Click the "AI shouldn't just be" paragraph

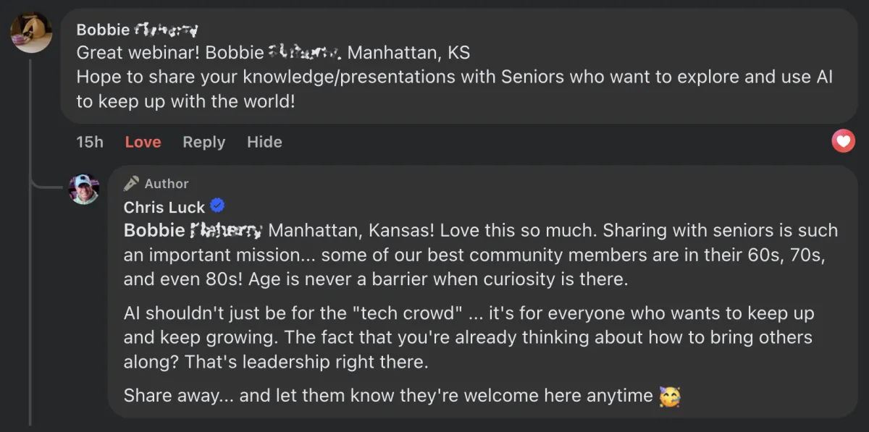[x=469, y=338]
